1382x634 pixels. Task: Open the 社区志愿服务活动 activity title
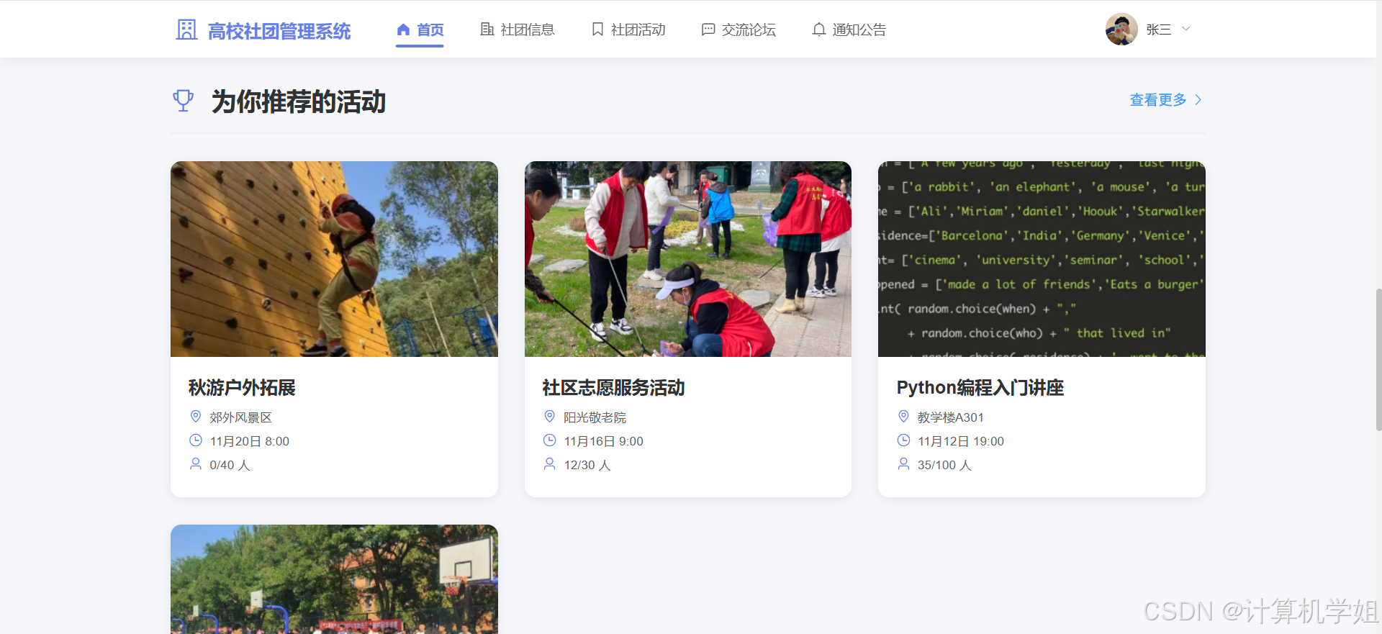pos(613,388)
